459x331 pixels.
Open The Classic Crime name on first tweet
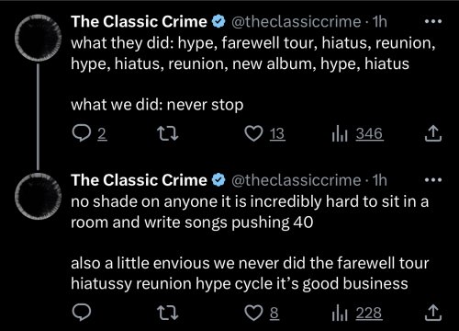tap(139, 22)
